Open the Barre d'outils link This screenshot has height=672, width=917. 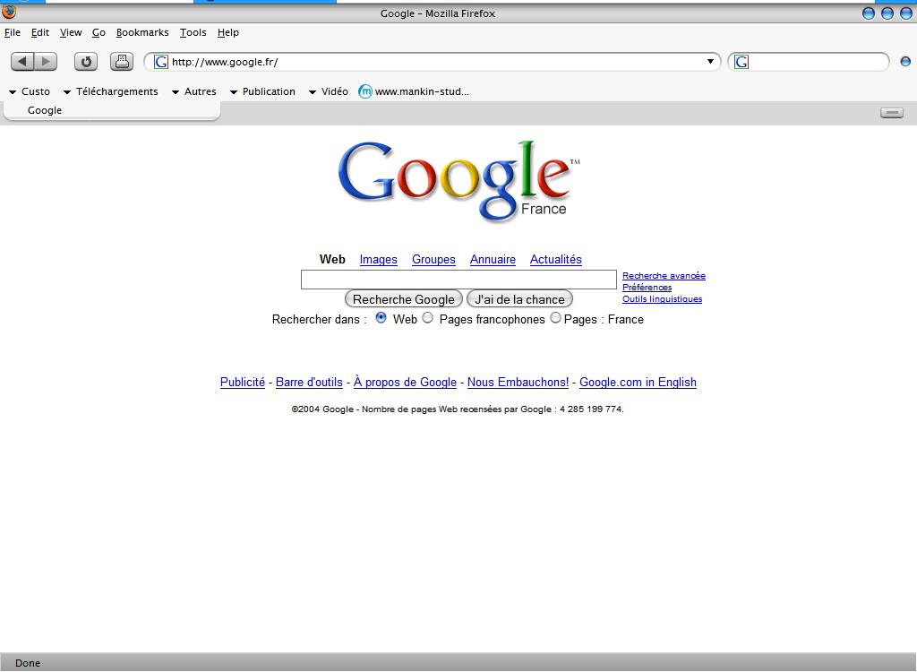[x=309, y=383]
